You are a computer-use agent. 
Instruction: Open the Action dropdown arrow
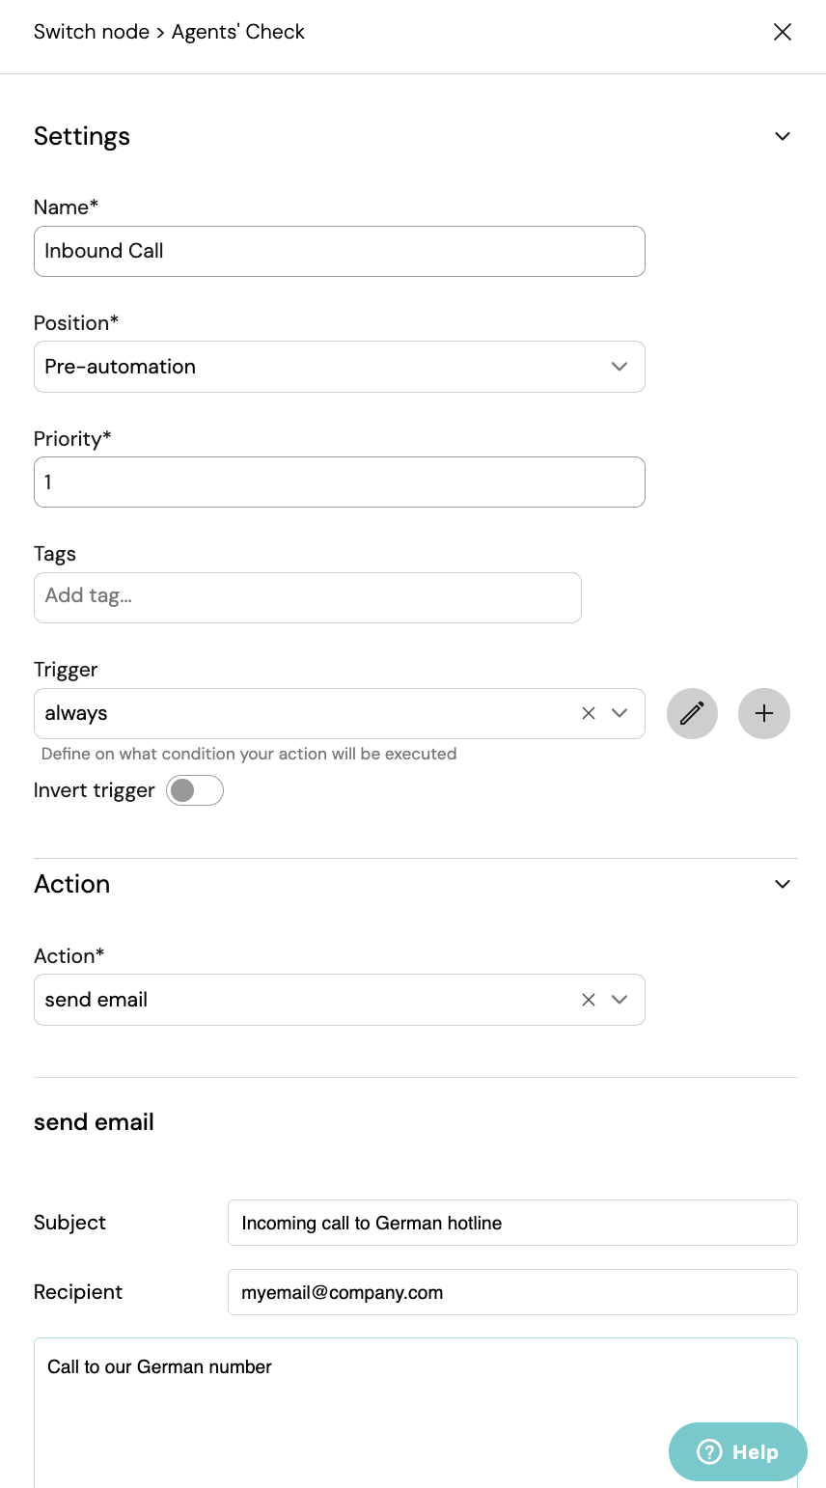[619, 1000]
